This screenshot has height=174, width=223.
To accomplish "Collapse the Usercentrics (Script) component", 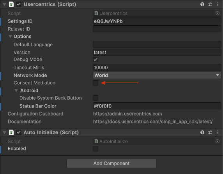I will click(x=5, y=5).
